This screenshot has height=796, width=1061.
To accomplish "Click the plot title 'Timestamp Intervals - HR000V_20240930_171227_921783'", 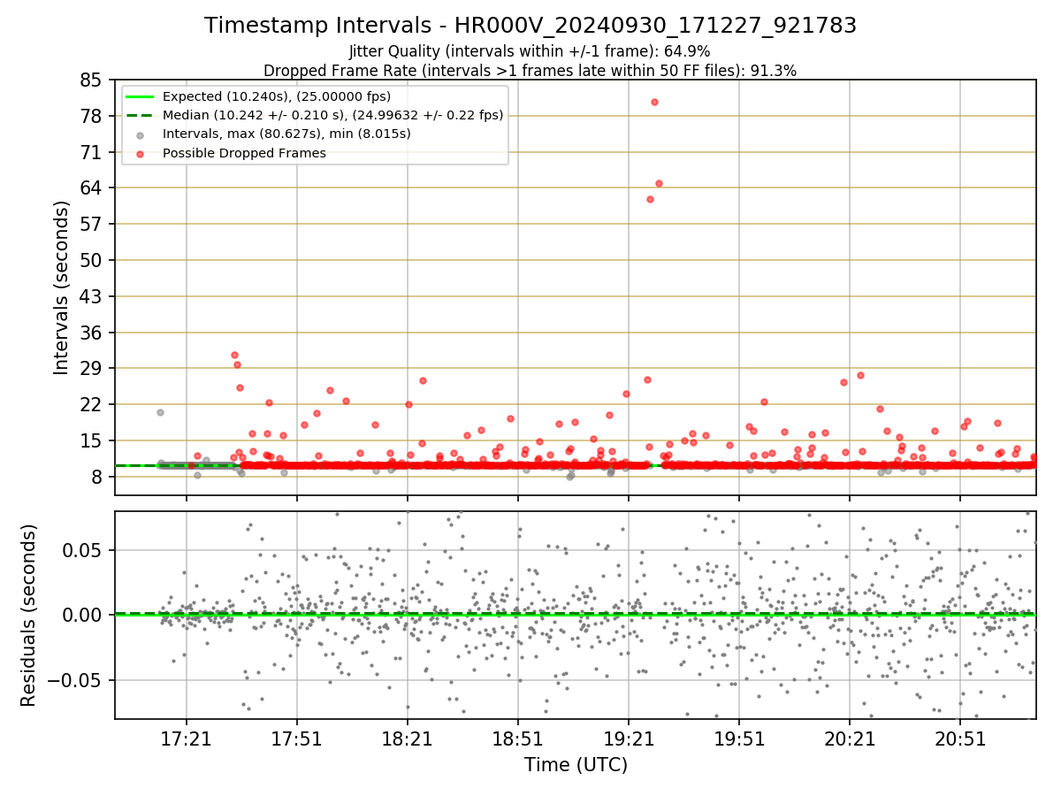I will pyautogui.click(x=530, y=26).
